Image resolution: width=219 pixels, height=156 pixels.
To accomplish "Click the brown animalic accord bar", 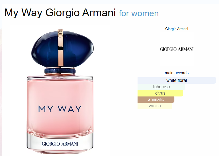I will click(156, 100).
